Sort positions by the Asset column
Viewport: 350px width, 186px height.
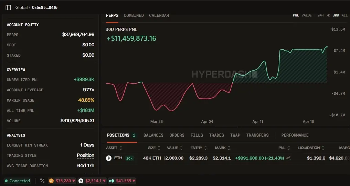point(114,148)
